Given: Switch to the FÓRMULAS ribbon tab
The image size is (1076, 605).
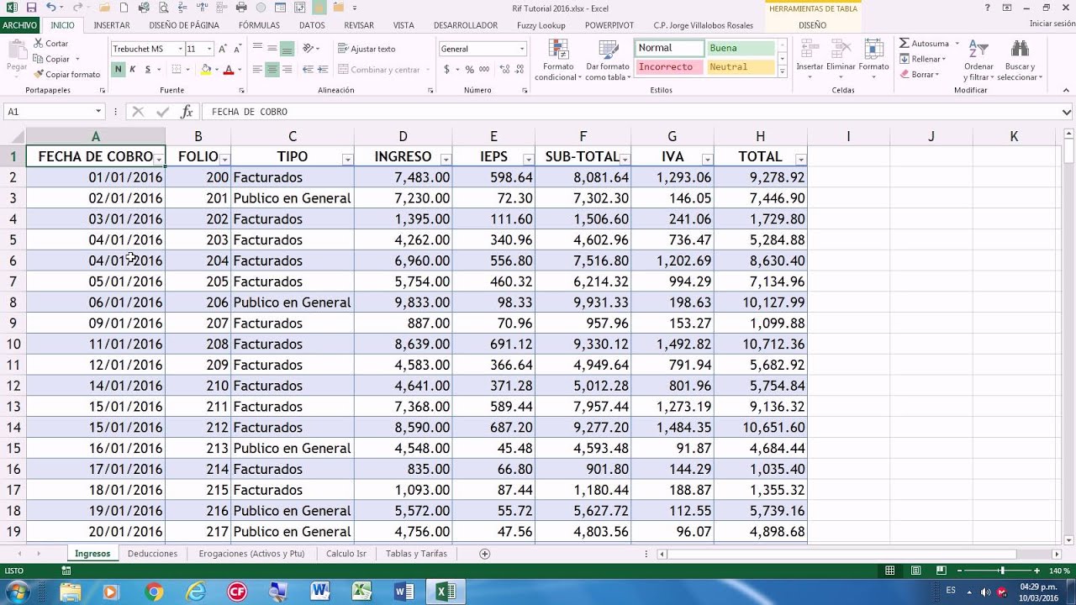Looking at the screenshot, I should (259, 25).
